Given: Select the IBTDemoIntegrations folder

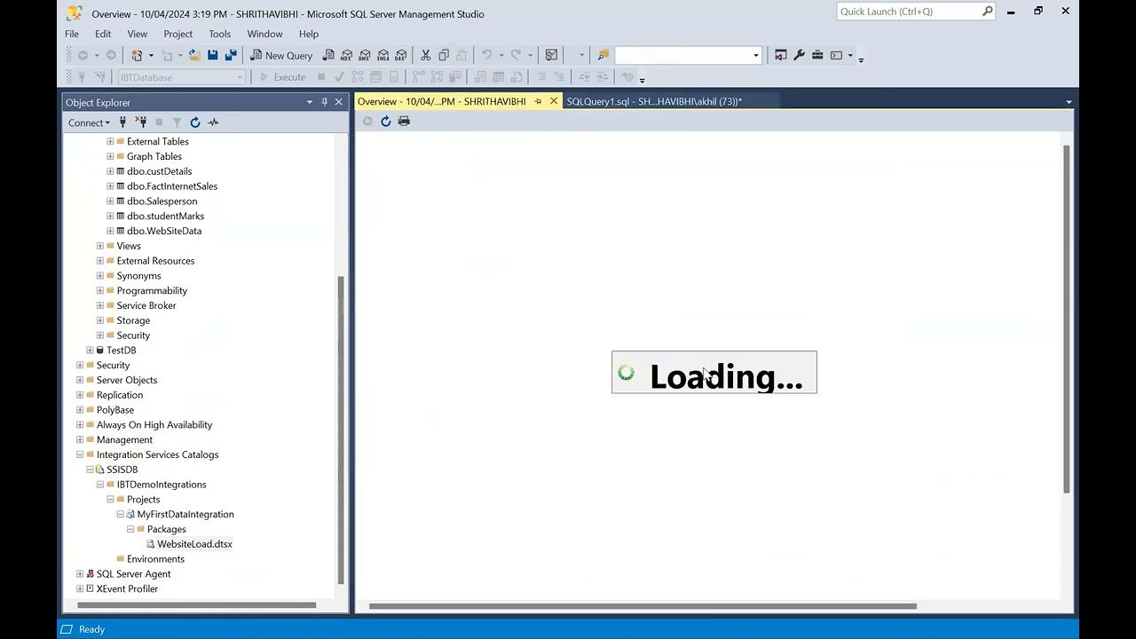Looking at the screenshot, I should point(162,485).
